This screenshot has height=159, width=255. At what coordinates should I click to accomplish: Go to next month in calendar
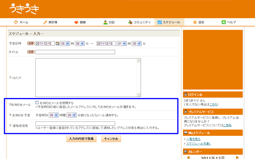tap(237, 157)
